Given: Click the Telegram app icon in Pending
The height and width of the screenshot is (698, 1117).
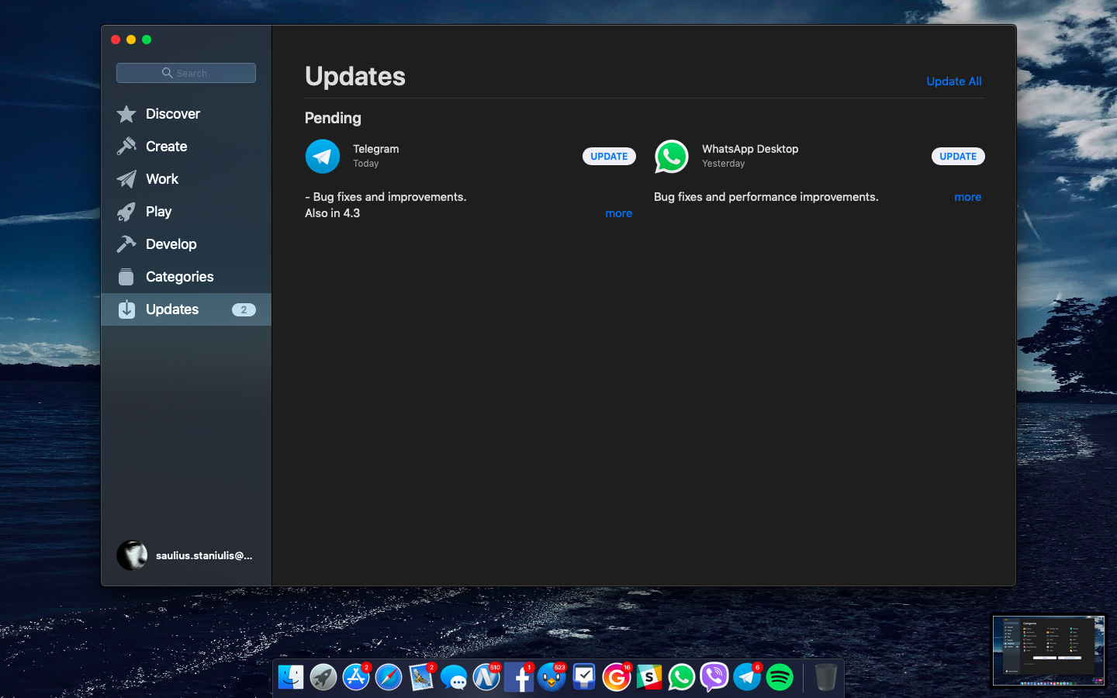Looking at the screenshot, I should (323, 157).
